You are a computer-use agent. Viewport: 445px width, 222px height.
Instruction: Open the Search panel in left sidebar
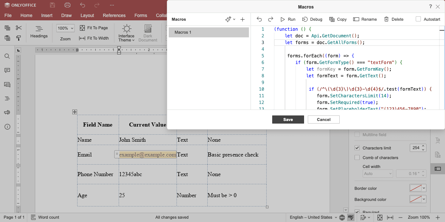pyautogui.click(x=7, y=56)
